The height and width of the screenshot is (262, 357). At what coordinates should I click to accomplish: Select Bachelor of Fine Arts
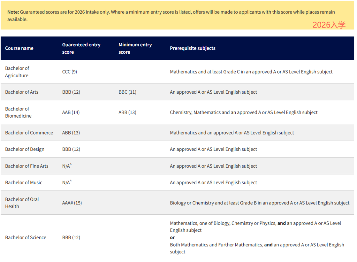pyautogui.click(x=26, y=166)
